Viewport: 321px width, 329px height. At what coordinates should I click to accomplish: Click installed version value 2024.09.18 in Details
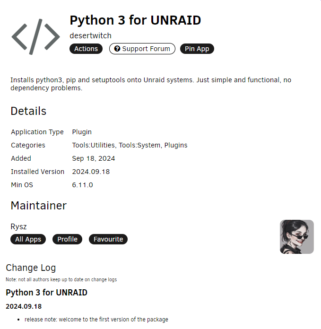[x=91, y=172]
